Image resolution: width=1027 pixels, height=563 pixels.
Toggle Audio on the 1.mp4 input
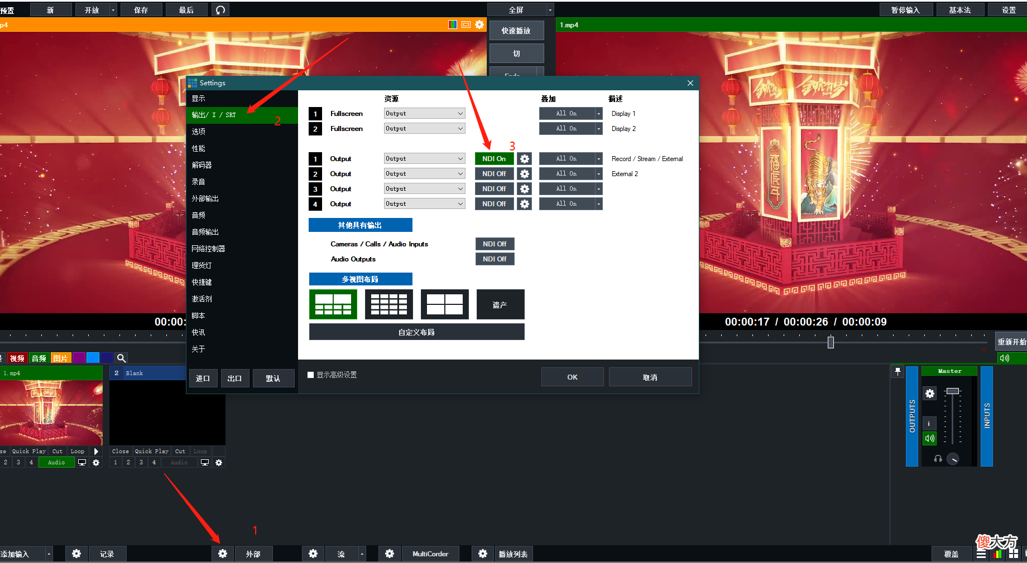point(56,463)
